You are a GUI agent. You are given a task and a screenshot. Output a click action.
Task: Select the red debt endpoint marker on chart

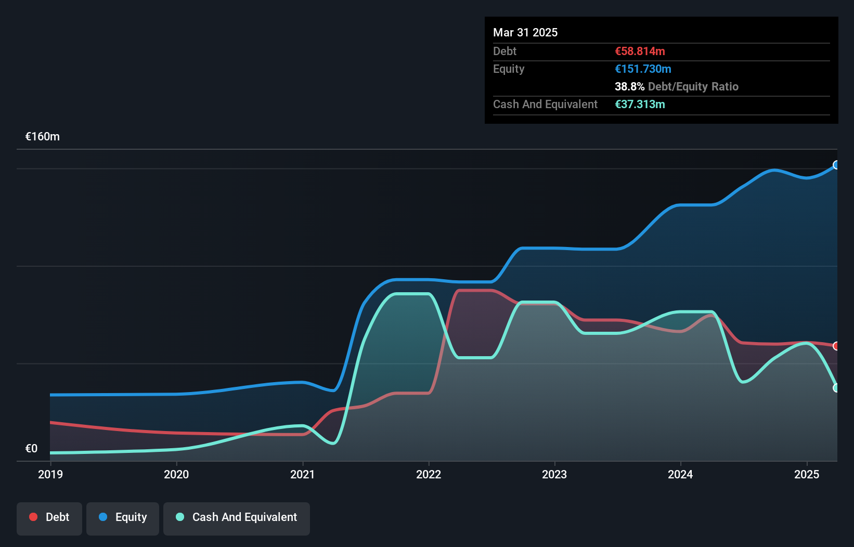tap(836, 345)
